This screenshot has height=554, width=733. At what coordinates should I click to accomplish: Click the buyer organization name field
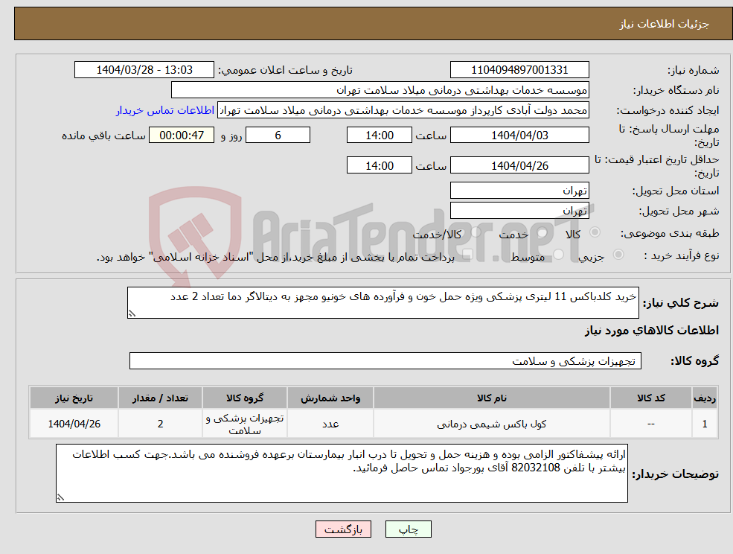(380, 90)
